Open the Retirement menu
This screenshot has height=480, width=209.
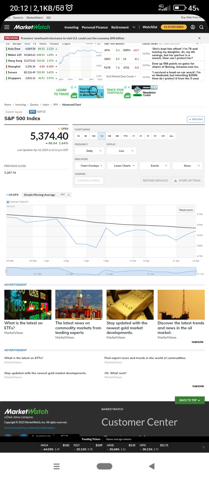120,27
